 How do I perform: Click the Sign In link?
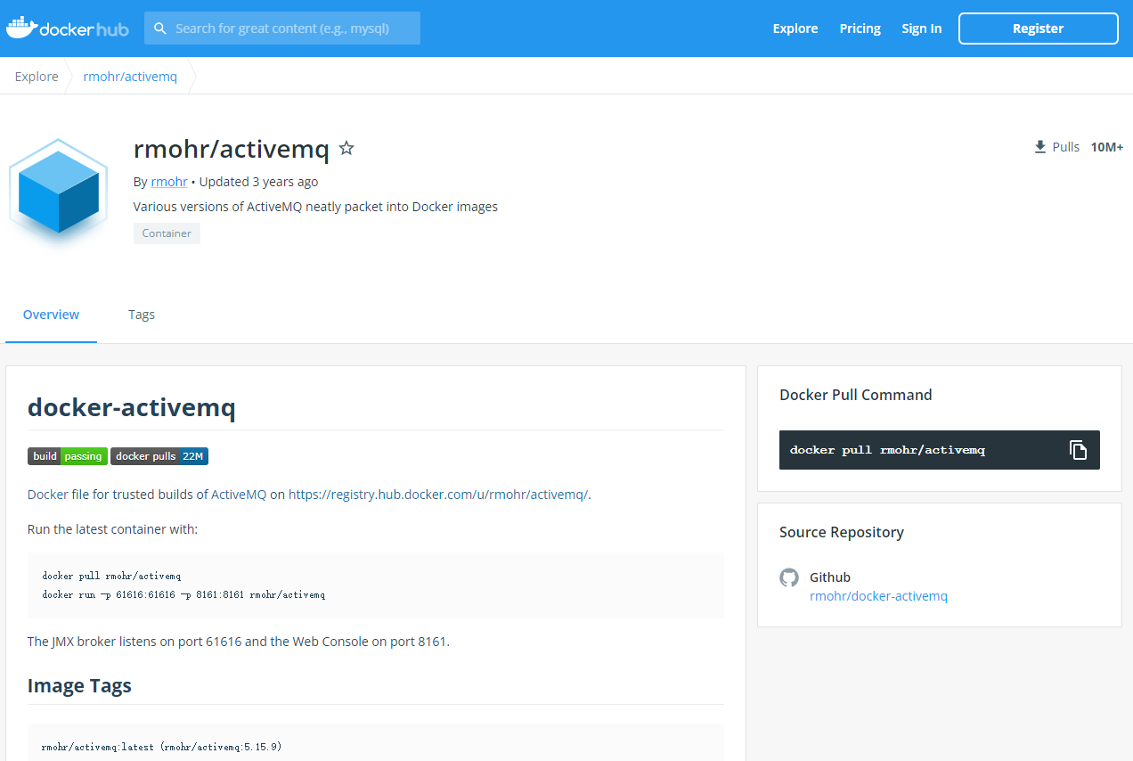(921, 28)
